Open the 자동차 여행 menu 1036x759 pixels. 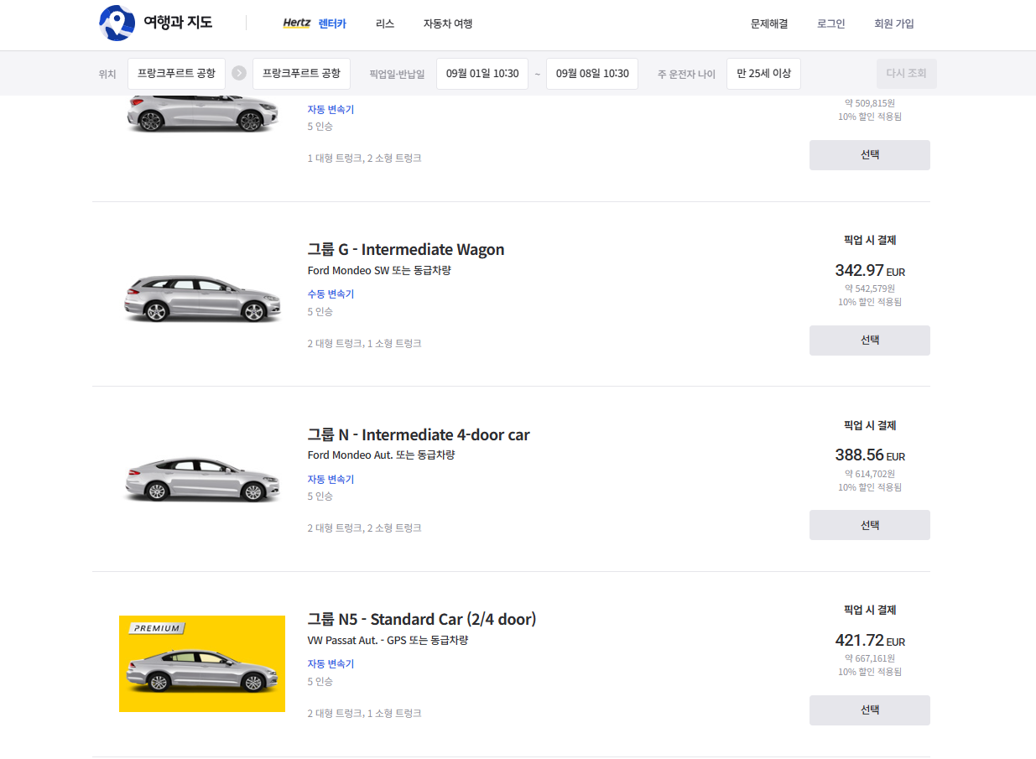(448, 23)
